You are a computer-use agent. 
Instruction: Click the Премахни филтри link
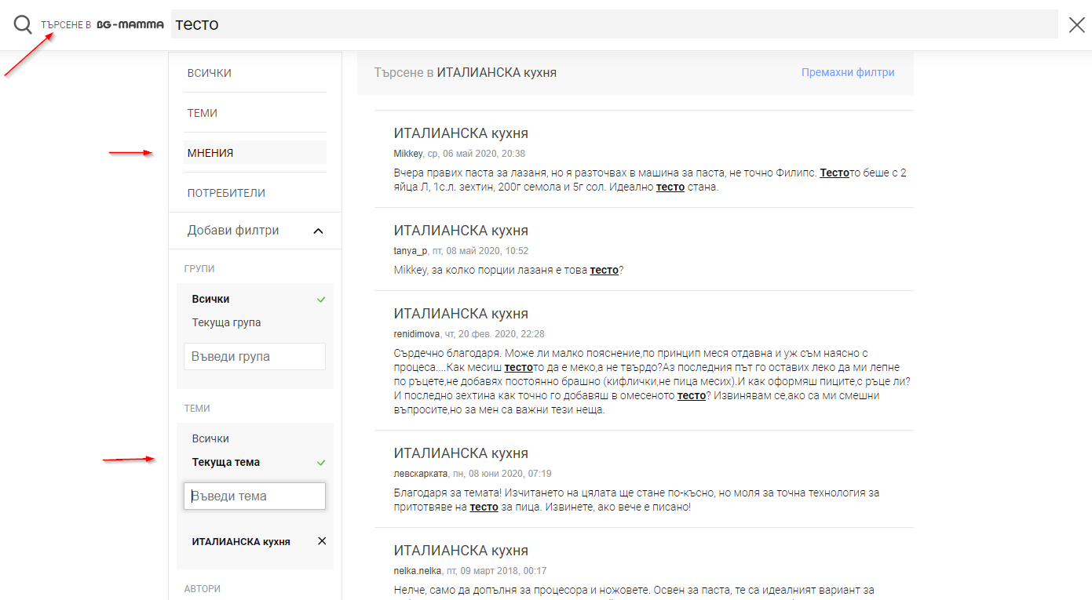[847, 72]
